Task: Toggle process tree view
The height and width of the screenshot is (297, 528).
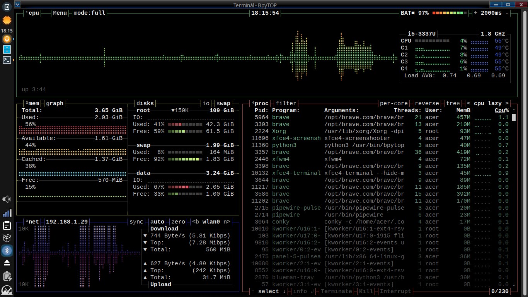Action: tap(453, 103)
